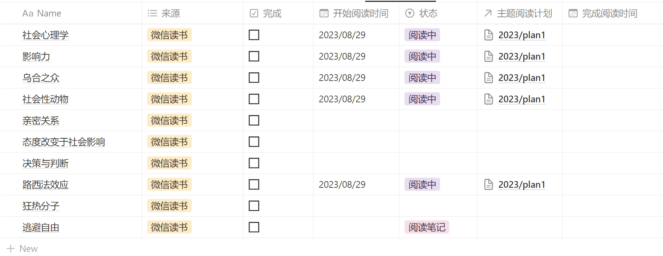The image size is (663, 256).
Task: Click page icon of 2023/plan1 in 社会心理学 row
Action: (x=488, y=35)
